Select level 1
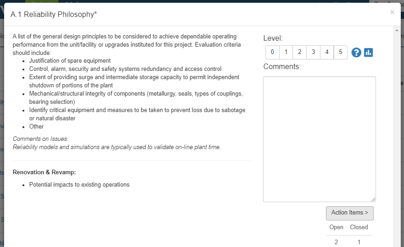Image resolution: width=404 pixels, height=247 pixels. coord(286,52)
